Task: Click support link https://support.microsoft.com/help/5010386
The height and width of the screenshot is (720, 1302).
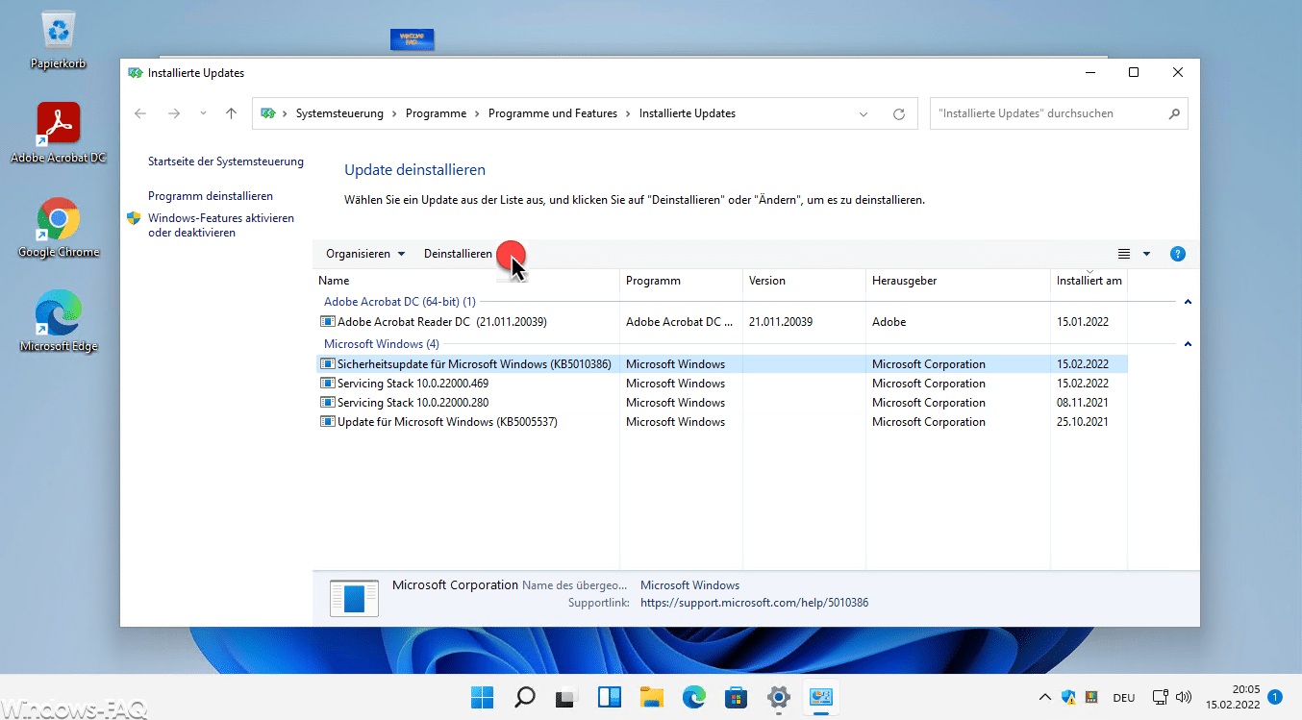Action: pos(754,603)
